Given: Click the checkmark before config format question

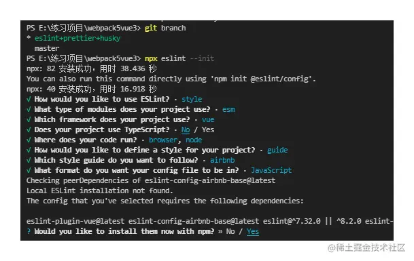Looking at the screenshot, I should click(x=29, y=170).
